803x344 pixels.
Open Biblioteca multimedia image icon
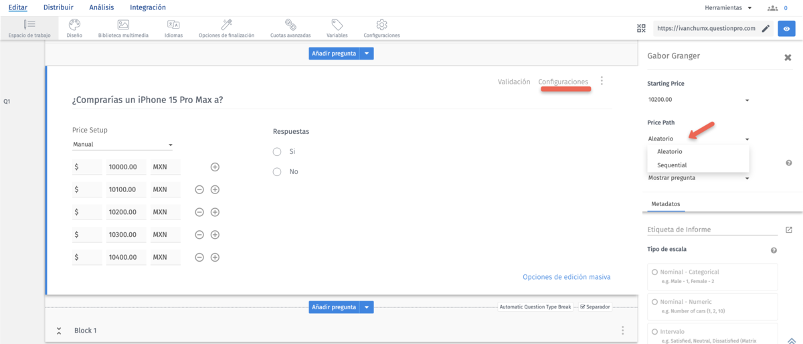(x=123, y=25)
